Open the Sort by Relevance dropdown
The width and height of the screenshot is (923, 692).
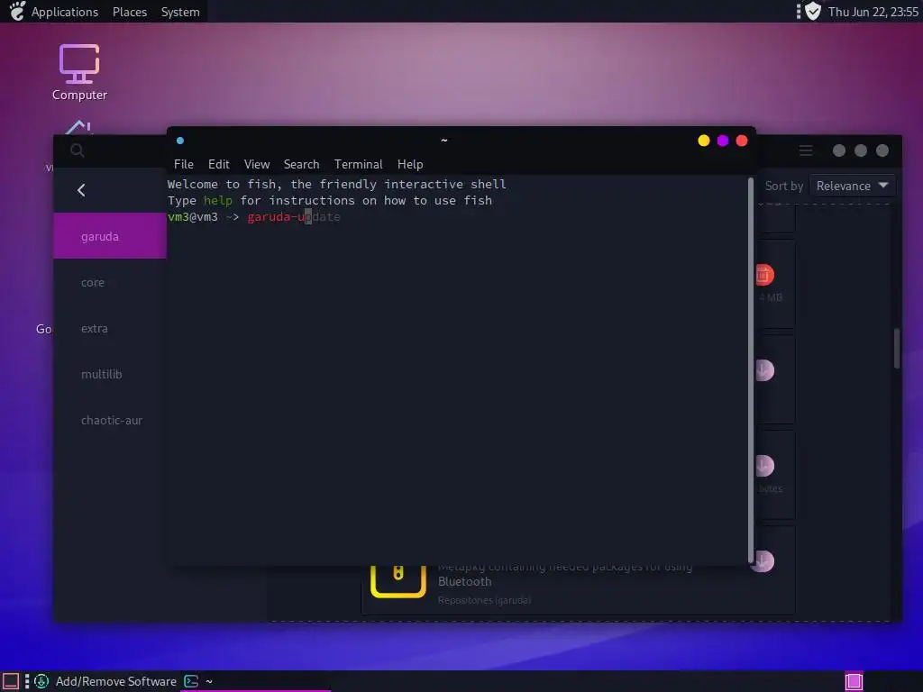853,186
